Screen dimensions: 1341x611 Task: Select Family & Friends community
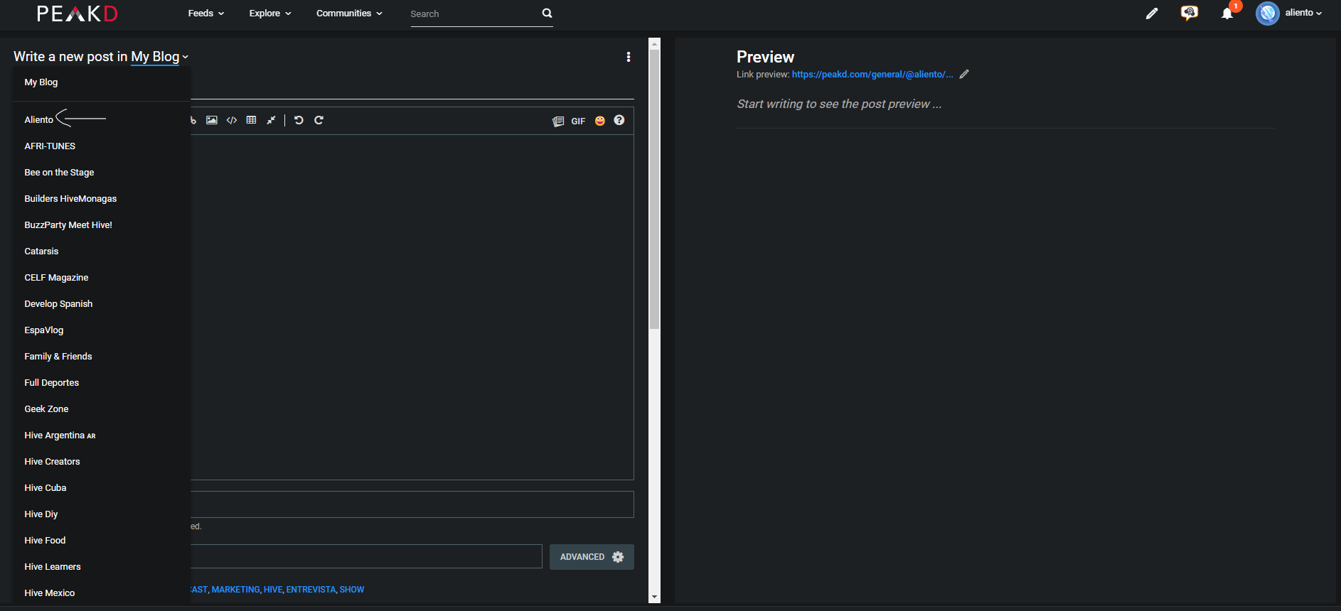[x=102, y=356]
